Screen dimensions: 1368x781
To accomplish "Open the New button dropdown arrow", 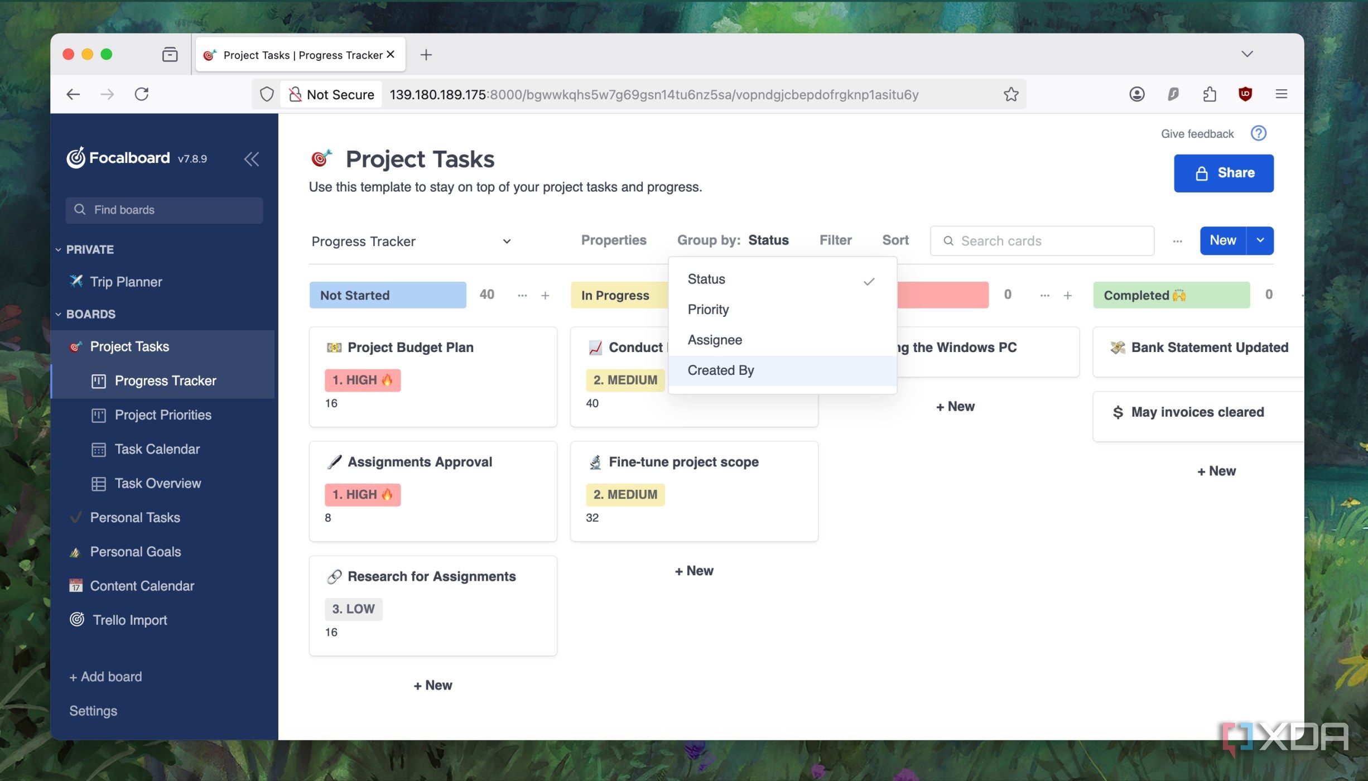I will tap(1260, 240).
